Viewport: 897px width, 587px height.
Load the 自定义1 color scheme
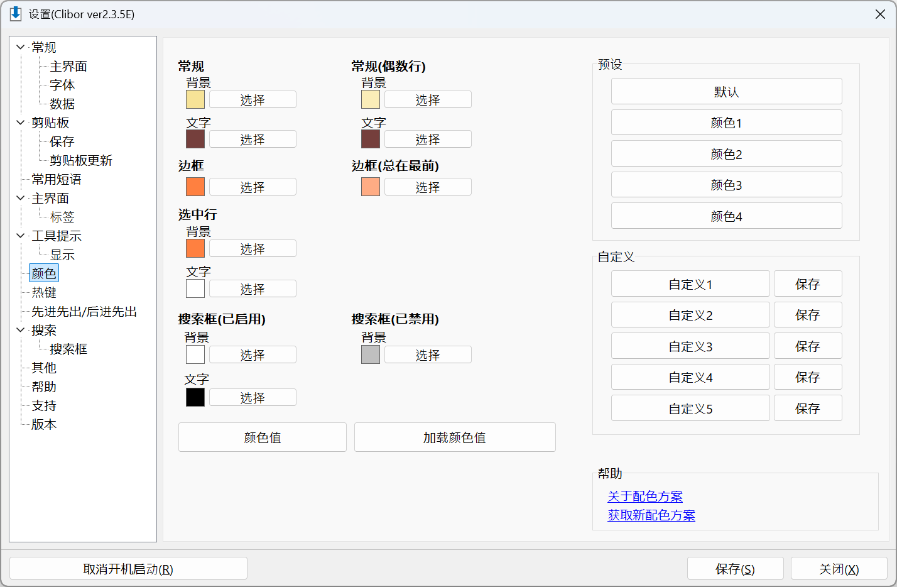coord(690,284)
